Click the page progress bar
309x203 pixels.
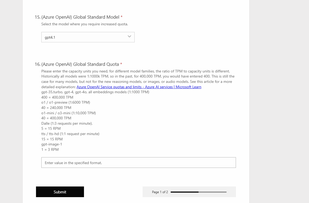tap(199, 192)
